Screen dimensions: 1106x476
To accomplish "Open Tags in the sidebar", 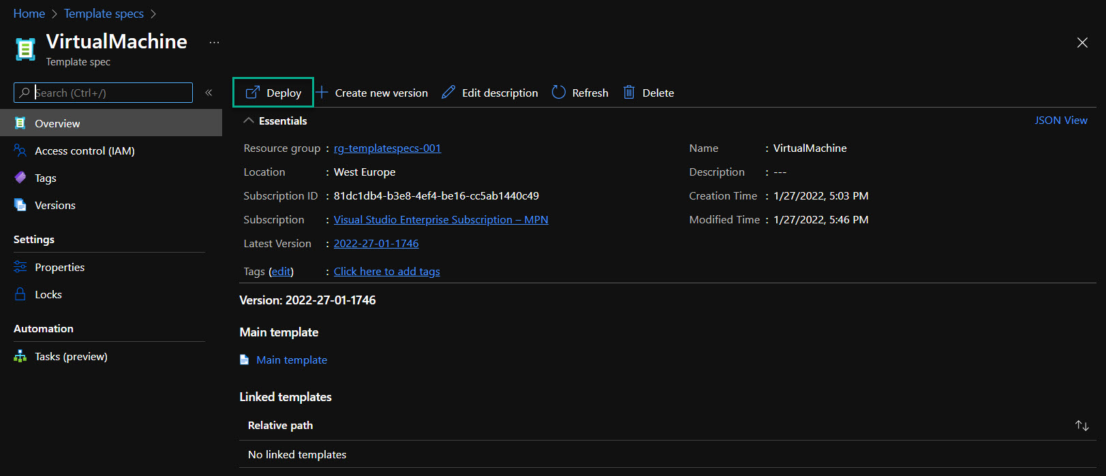I will point(45,178).
